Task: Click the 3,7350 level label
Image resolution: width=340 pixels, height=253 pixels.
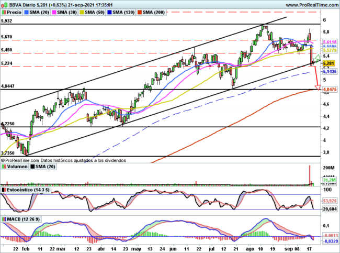Action: (8, 153)
